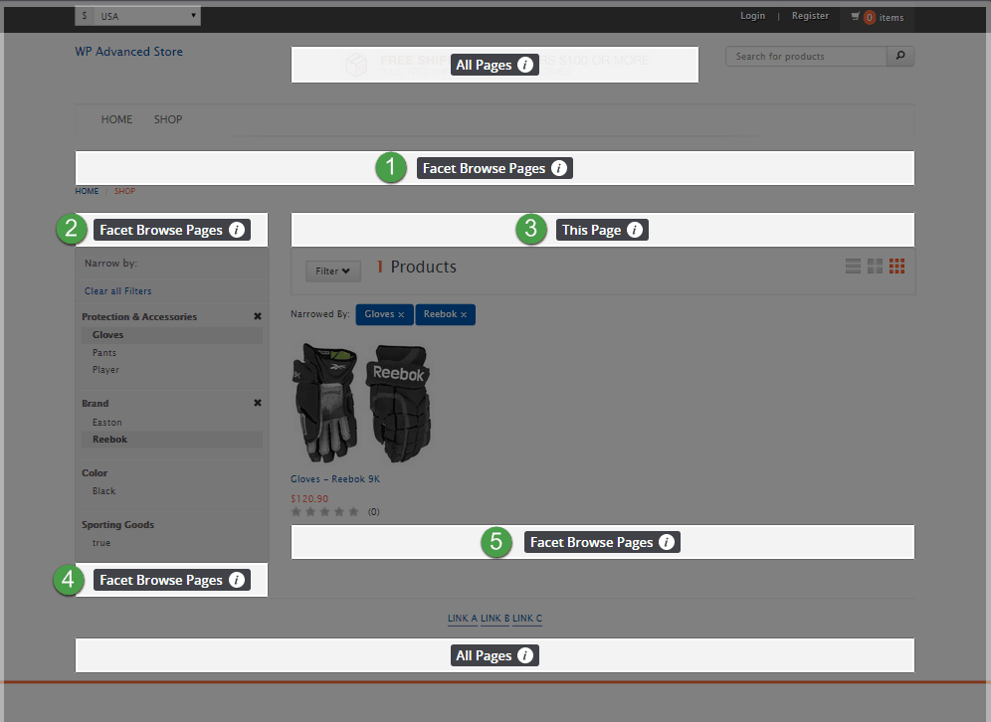Image resolution: width=991 pixels, height=722 pixels.
Task: Click the top All Pages label
Action: [x=484, y=65]
